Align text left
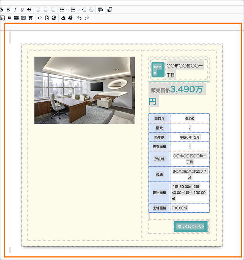This screenshot has height=260, width=244. tap(38, 10)
